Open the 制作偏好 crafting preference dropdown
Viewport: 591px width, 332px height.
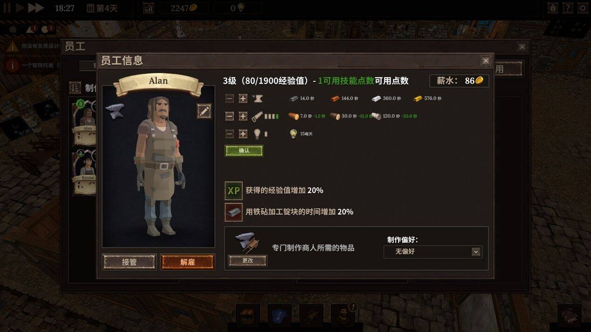coord(433,252)
